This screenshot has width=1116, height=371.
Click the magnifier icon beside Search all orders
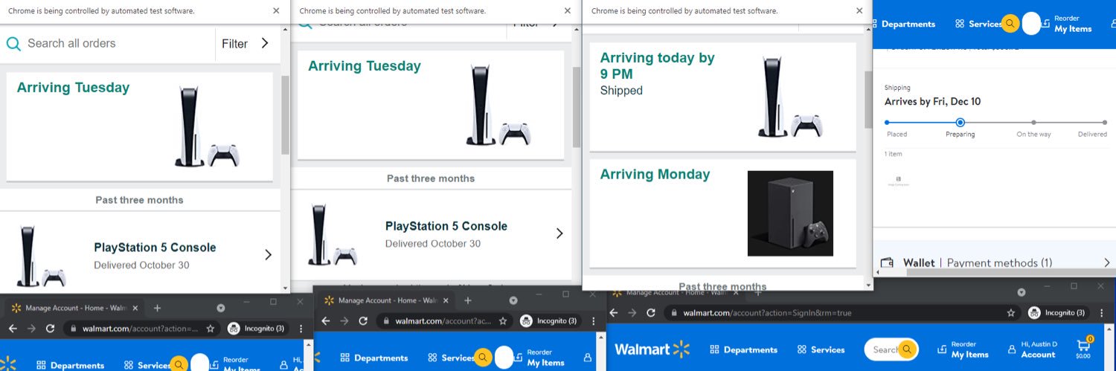tap(13, 43)
